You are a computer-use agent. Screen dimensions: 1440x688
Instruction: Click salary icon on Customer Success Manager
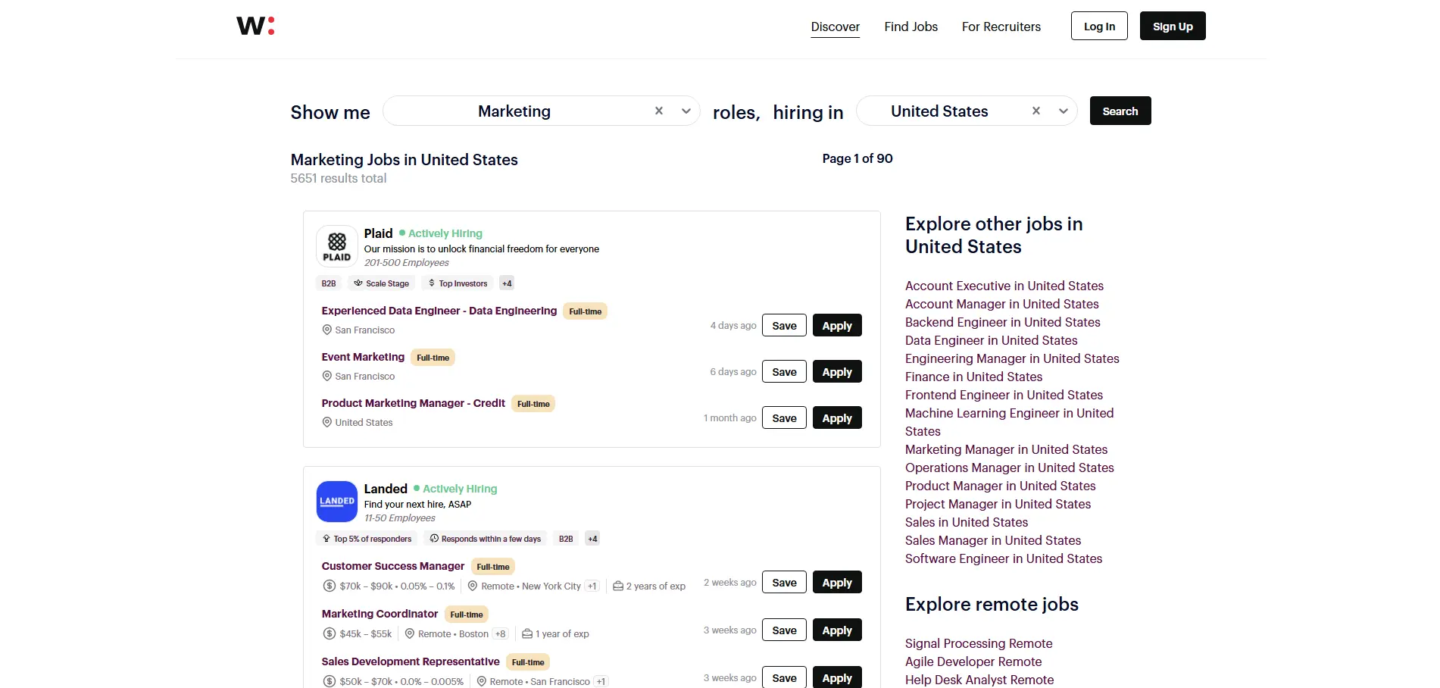(x=329, y=586)
